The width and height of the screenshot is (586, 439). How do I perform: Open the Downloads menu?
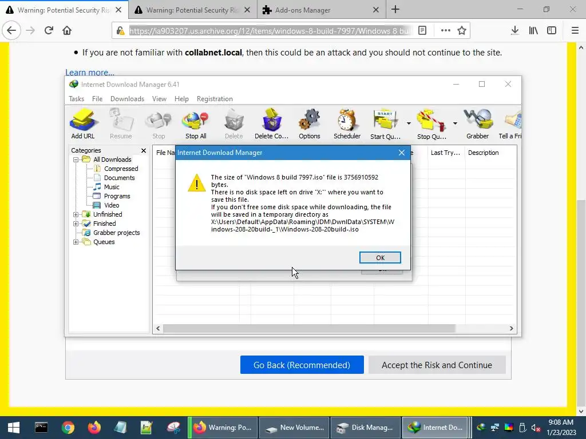pos(127,99)
